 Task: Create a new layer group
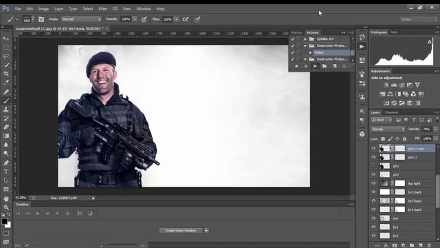[x=412, y=245]
